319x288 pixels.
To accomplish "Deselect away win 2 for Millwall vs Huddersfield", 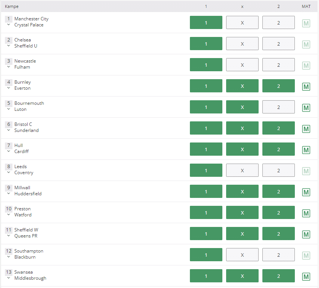I will [279, 191].
